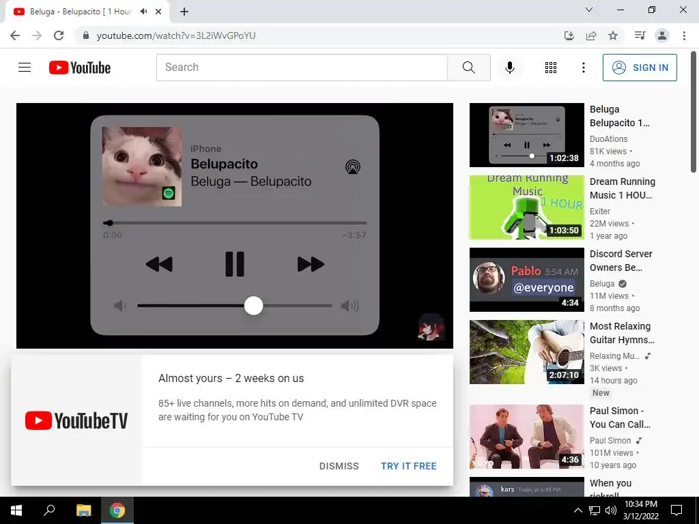Viewport: 699px width, 524px height.
Task: Open the YouTube guide hamburger menu
Action: (25, 68)
